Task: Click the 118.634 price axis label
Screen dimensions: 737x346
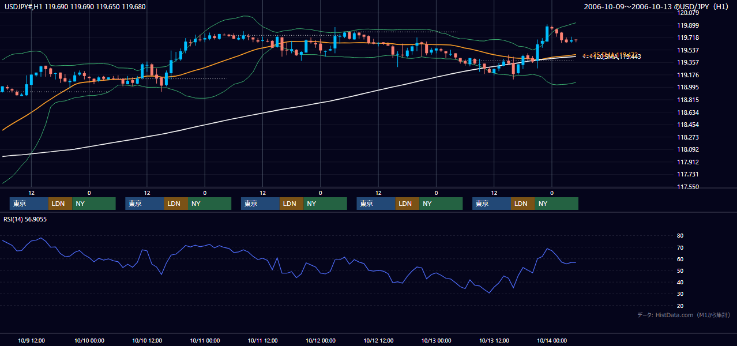Action: tap(687, 112)
